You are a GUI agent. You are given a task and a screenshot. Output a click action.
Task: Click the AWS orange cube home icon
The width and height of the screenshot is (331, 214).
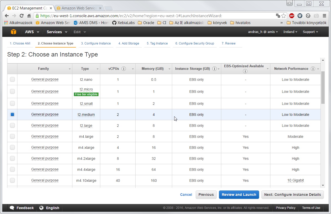[14, 32]
